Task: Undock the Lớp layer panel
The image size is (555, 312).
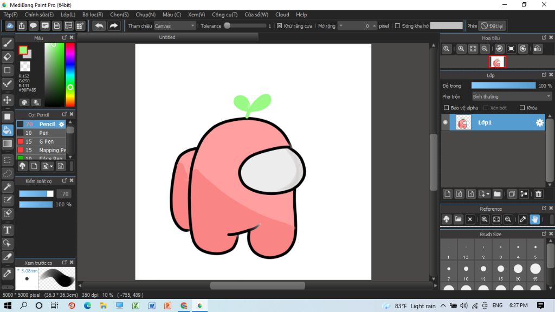Action: [544, 75]
